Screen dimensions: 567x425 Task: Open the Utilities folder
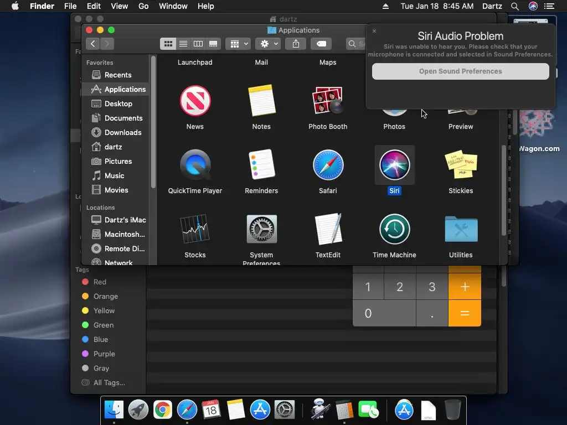point(461,229)
